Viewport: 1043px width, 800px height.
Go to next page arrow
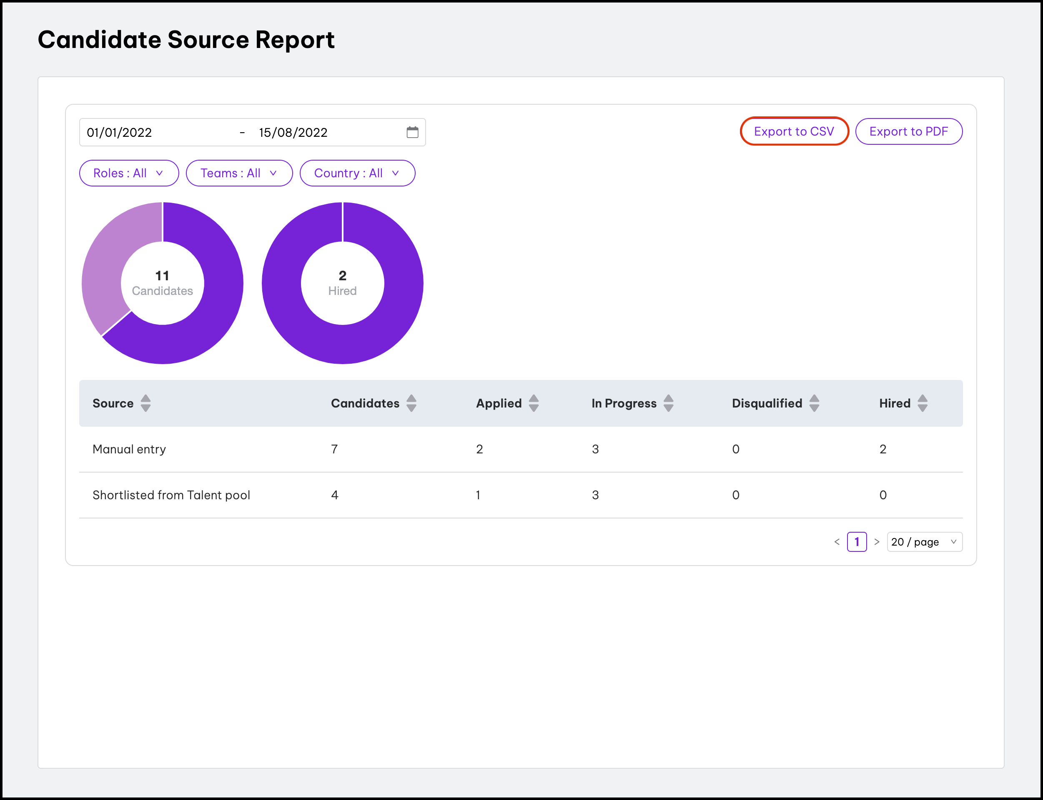pyautogui.click(x=877, y=542)
